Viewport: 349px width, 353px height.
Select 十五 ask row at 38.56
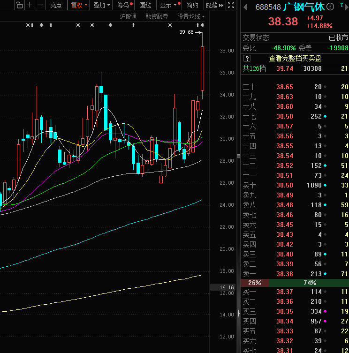point(295,136)
